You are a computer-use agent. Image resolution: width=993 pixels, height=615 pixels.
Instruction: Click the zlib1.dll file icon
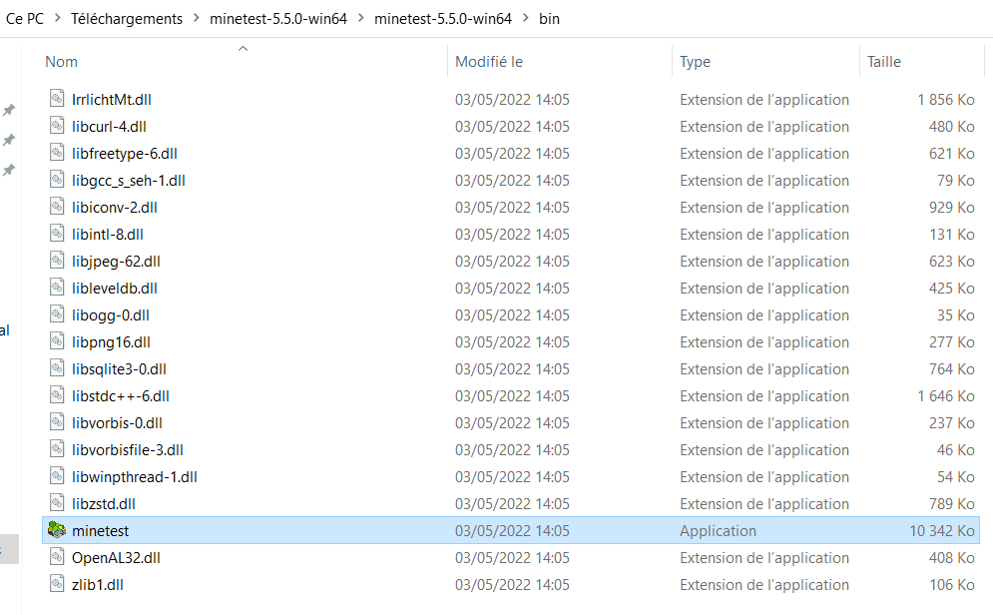click(57, 583)
